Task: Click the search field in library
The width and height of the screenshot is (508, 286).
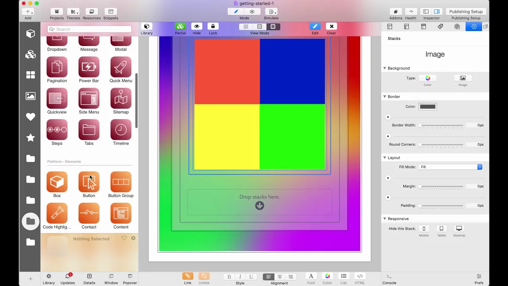Action: 89,29
